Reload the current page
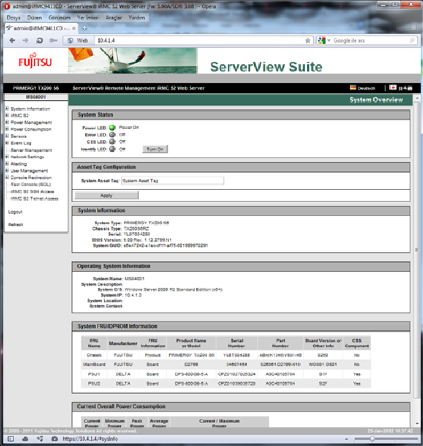The height and width of the screenshot is (446, 423). click(x=39, y=40)
